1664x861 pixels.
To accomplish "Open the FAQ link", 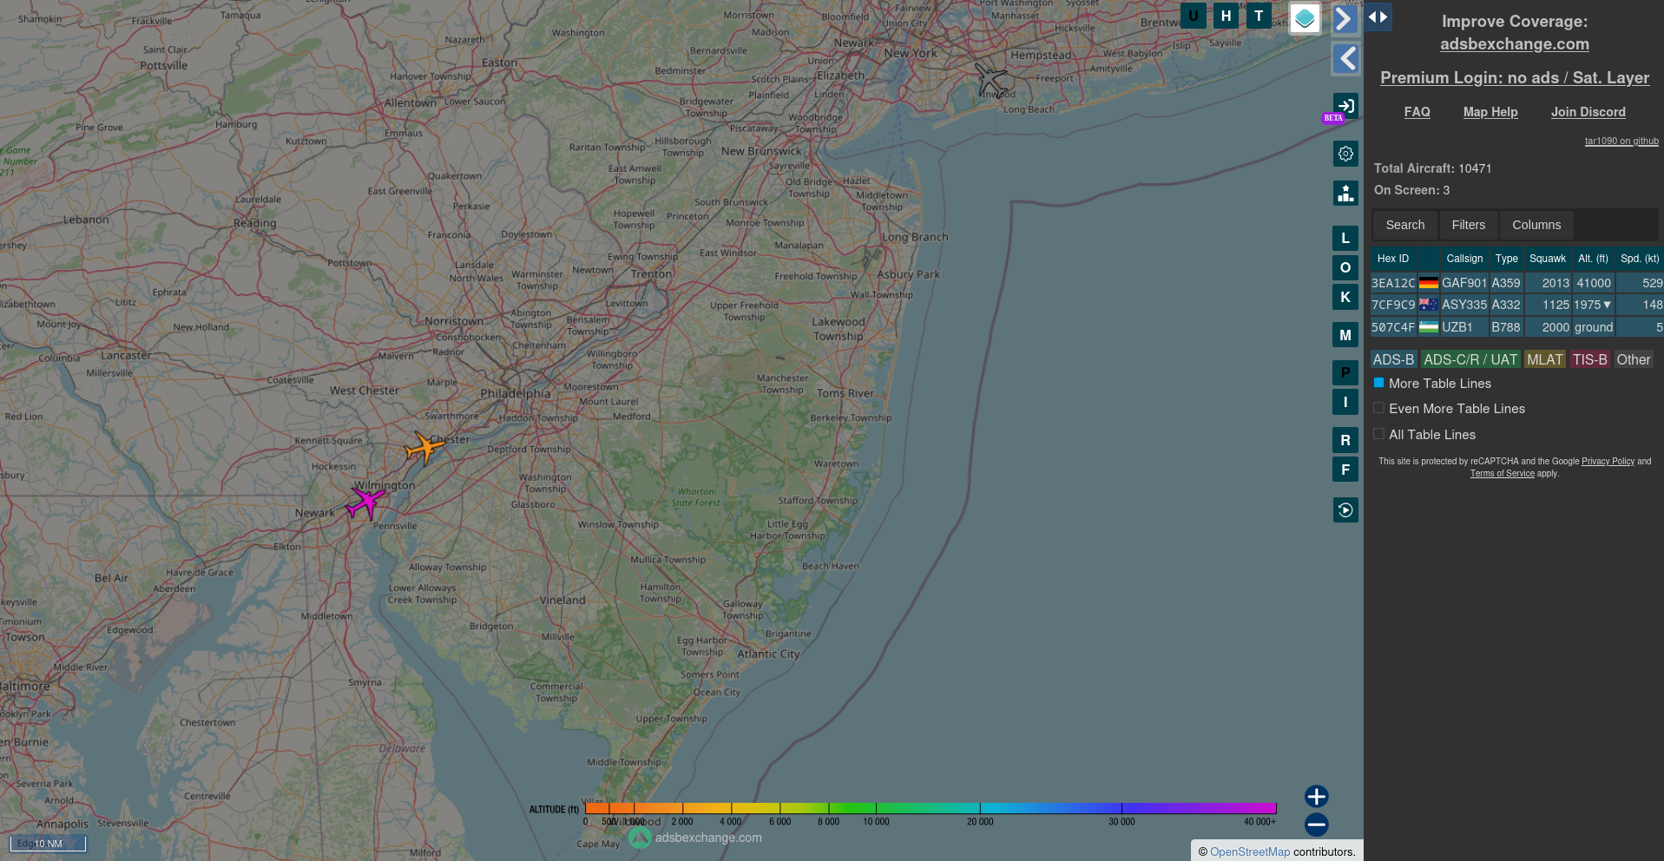I will (x=1417, y=112).
